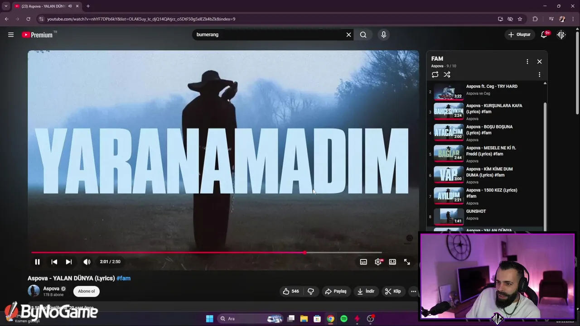Mute the video volume
Viewport: 580px width, 326px height.
pyautogui.click(x=87, y=262)
